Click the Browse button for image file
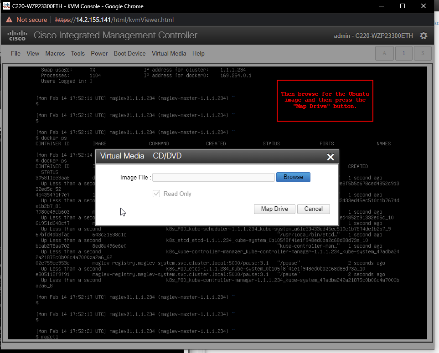Screen dimensions: 439x353 tap(293, 177)
